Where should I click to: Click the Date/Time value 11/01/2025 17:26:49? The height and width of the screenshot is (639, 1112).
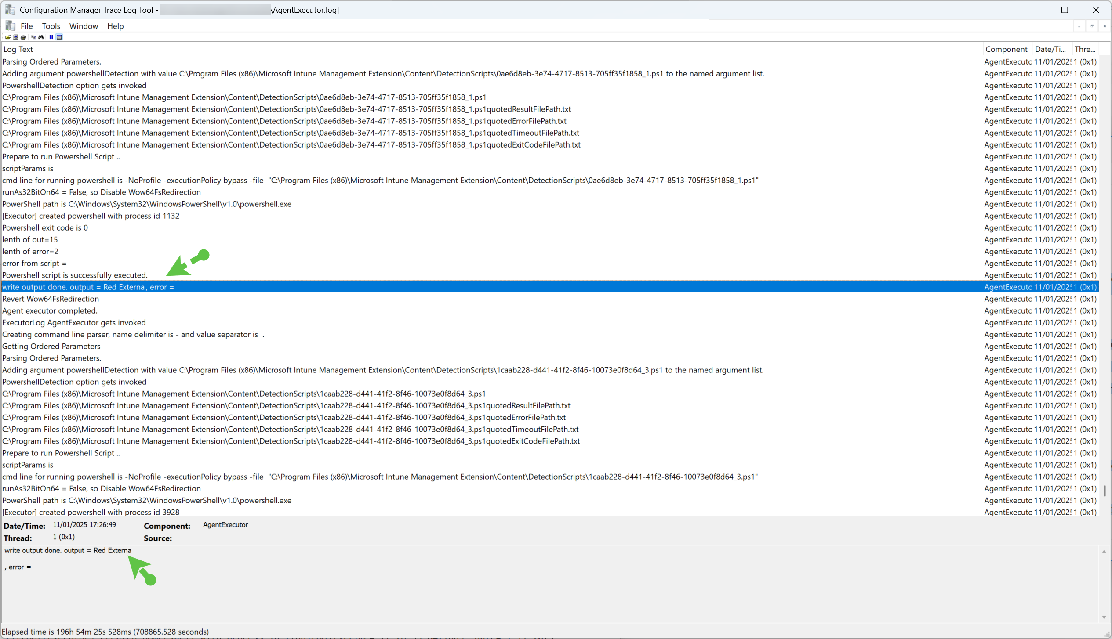coord(84,525)
